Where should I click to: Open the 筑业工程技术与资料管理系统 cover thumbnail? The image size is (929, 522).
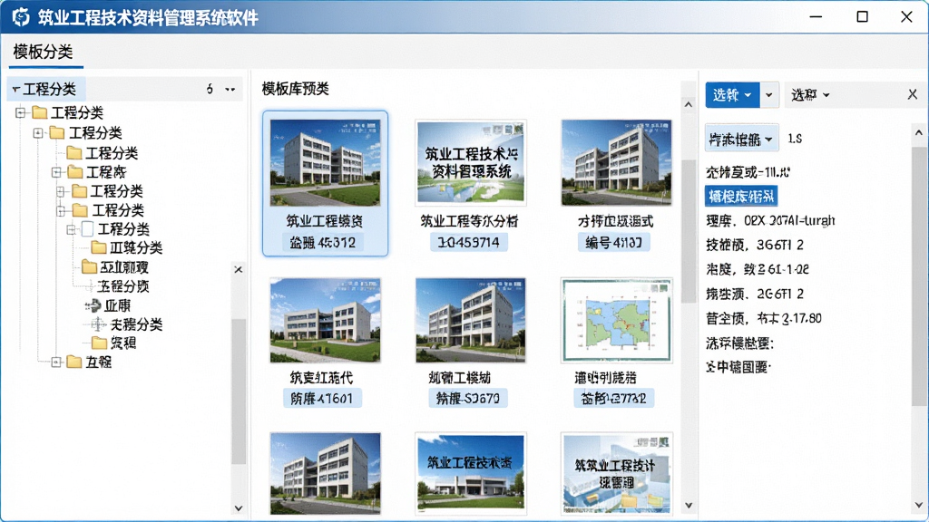[471, 162]
